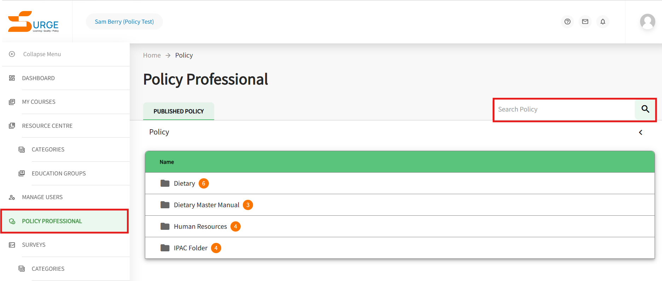
Task: Open the Dietary folder icon
Action: [x=165, y=183]
